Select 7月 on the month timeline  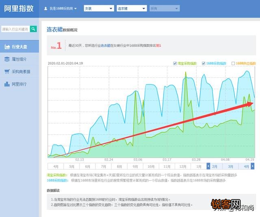[104, 167]
